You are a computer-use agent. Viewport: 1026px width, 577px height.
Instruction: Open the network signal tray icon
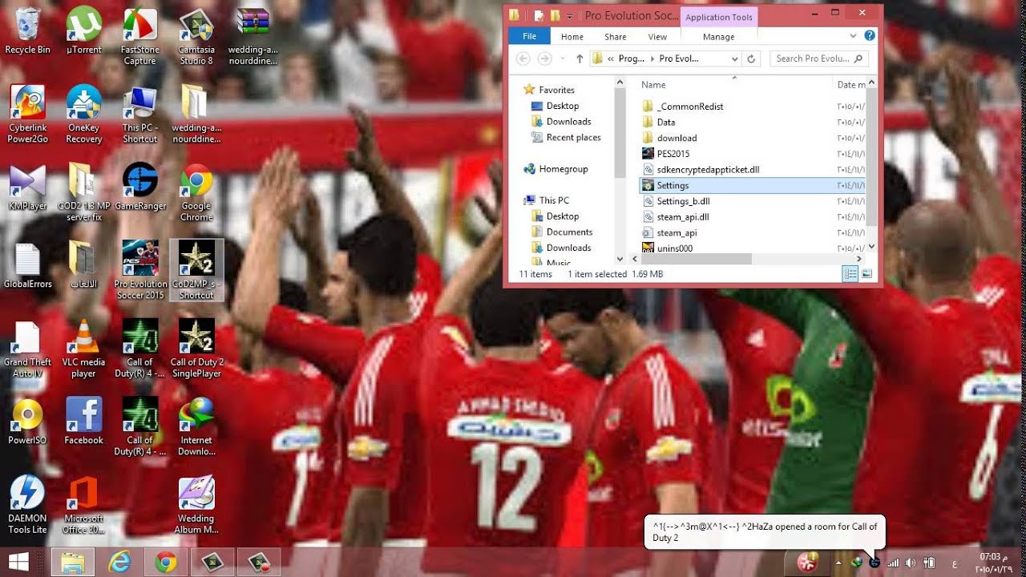click(893, 563)
